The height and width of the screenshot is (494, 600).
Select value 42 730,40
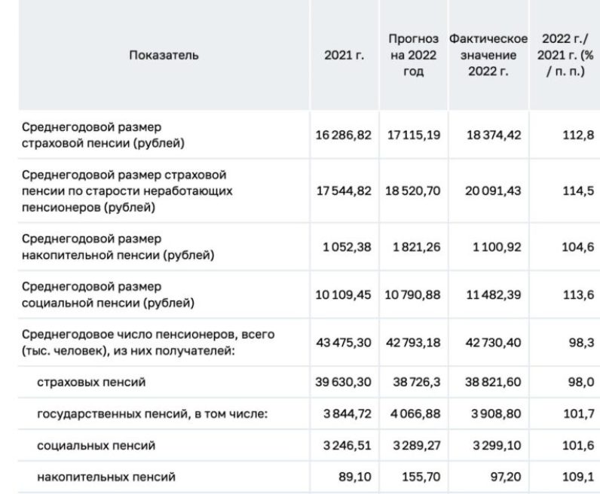[x=493, y=343]
